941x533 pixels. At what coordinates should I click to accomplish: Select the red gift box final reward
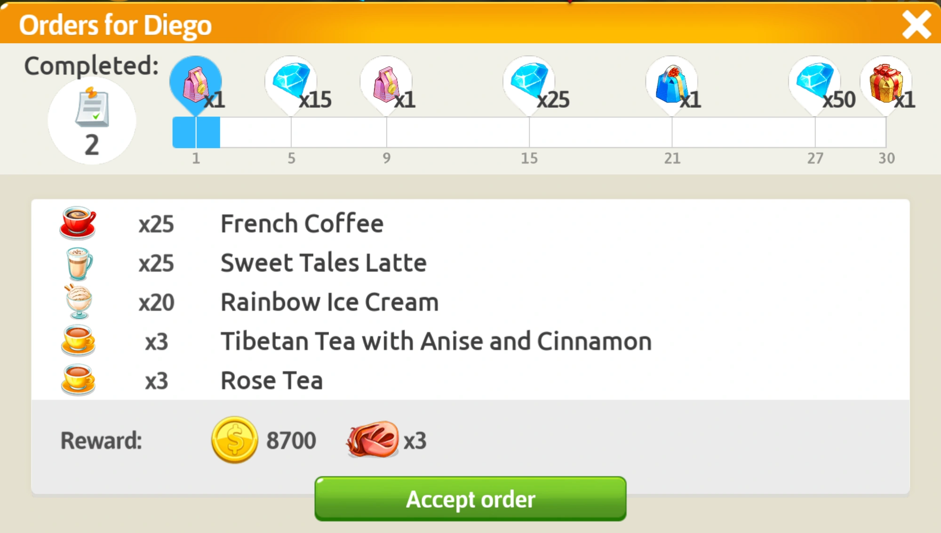pos(886,84)
